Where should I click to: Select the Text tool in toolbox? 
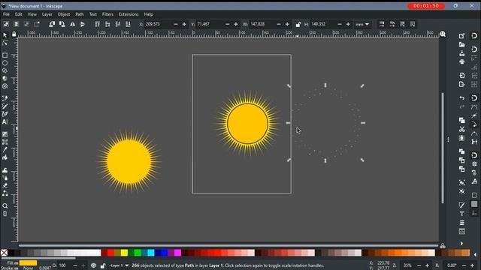[5, 121]
